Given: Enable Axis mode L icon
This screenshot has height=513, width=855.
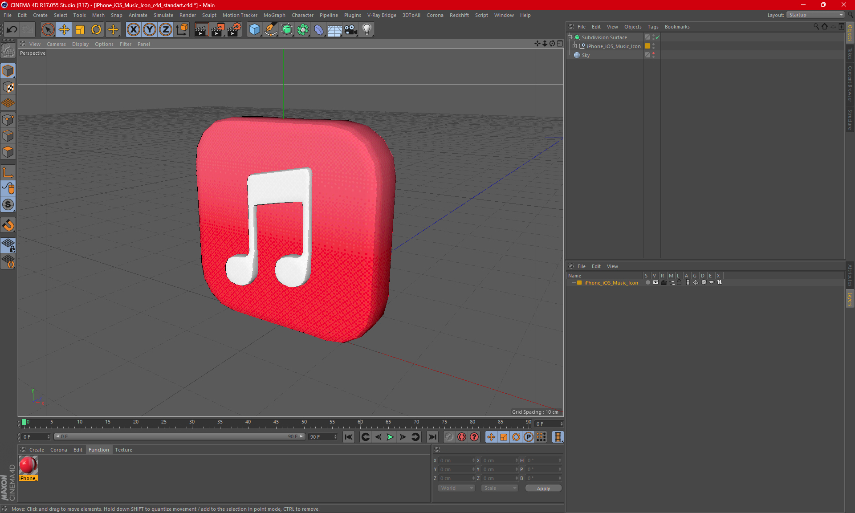Looking at the screenshot, I should tap(8, 172).
